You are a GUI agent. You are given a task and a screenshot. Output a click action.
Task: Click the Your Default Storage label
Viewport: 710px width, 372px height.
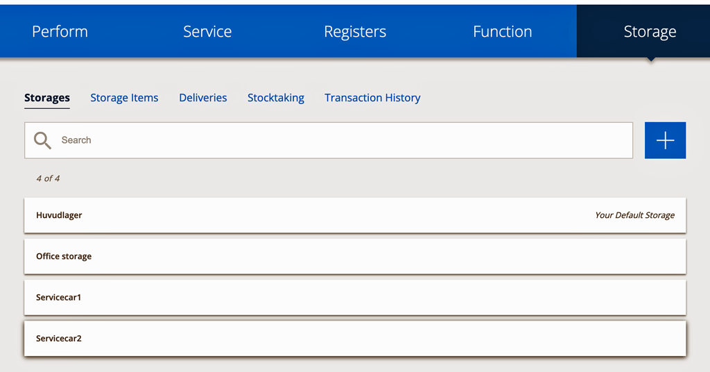coord(635,215)
